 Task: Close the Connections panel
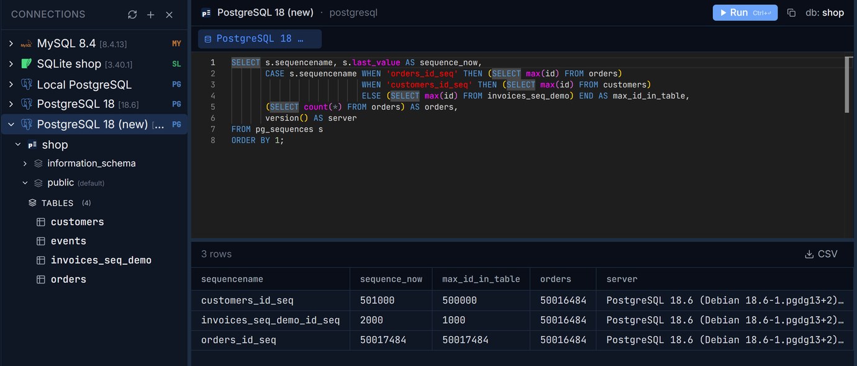coord(169,14)
